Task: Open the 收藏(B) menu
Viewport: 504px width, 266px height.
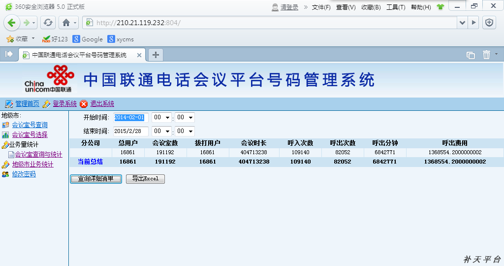Action: (371, 7)
